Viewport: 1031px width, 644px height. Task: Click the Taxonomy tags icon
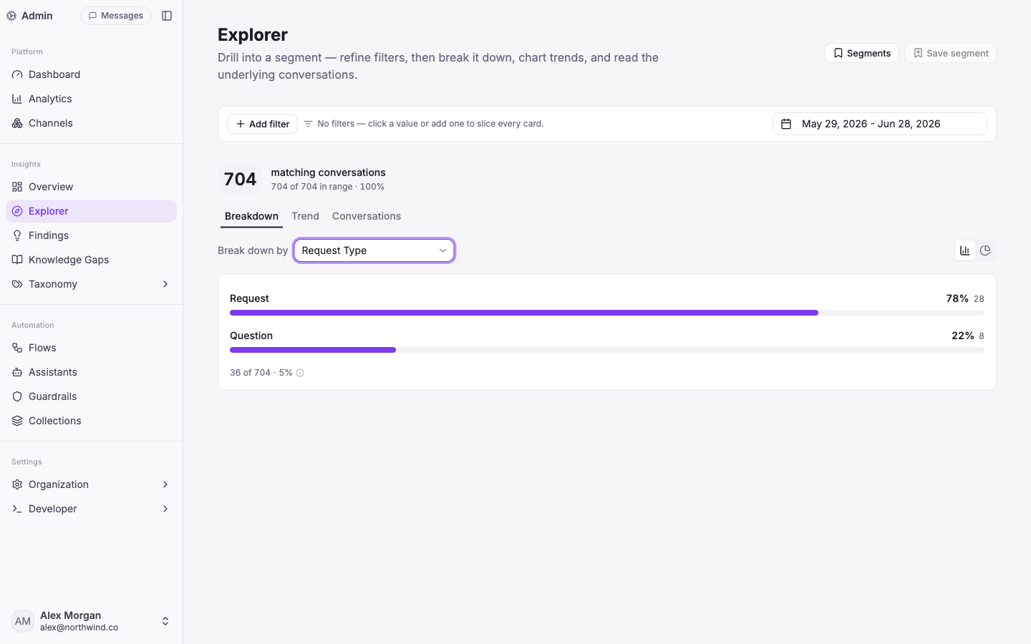coord(17,284)
